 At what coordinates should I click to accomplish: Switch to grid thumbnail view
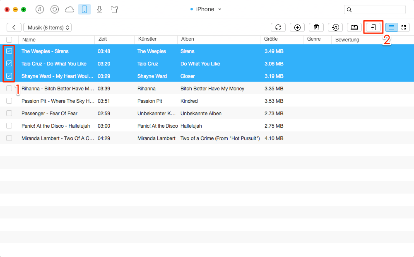pyautogui.click(x=403, y=27)
